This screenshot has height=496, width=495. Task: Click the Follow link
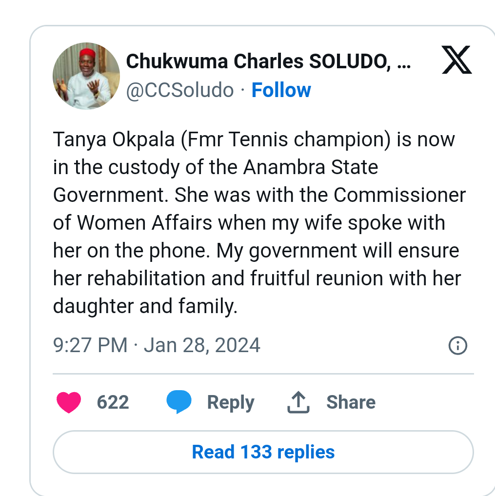coord(281,90)
